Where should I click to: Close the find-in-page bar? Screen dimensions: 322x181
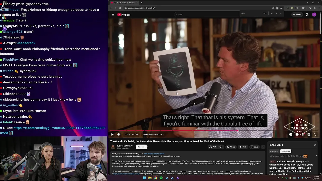click(281, 13)
